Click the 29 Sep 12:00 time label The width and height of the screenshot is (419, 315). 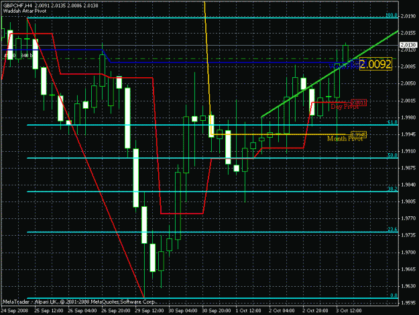click(x=149, y=311)
